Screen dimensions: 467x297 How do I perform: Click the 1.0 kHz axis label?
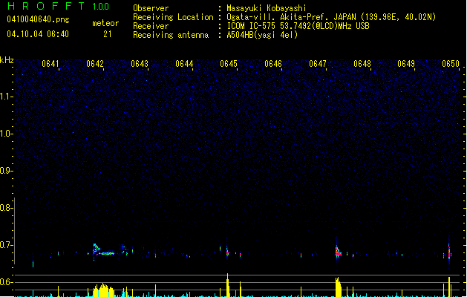[x=6, y=134]
